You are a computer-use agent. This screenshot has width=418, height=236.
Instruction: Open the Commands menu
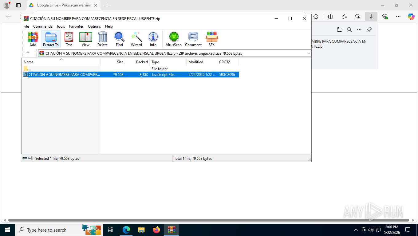43,26
